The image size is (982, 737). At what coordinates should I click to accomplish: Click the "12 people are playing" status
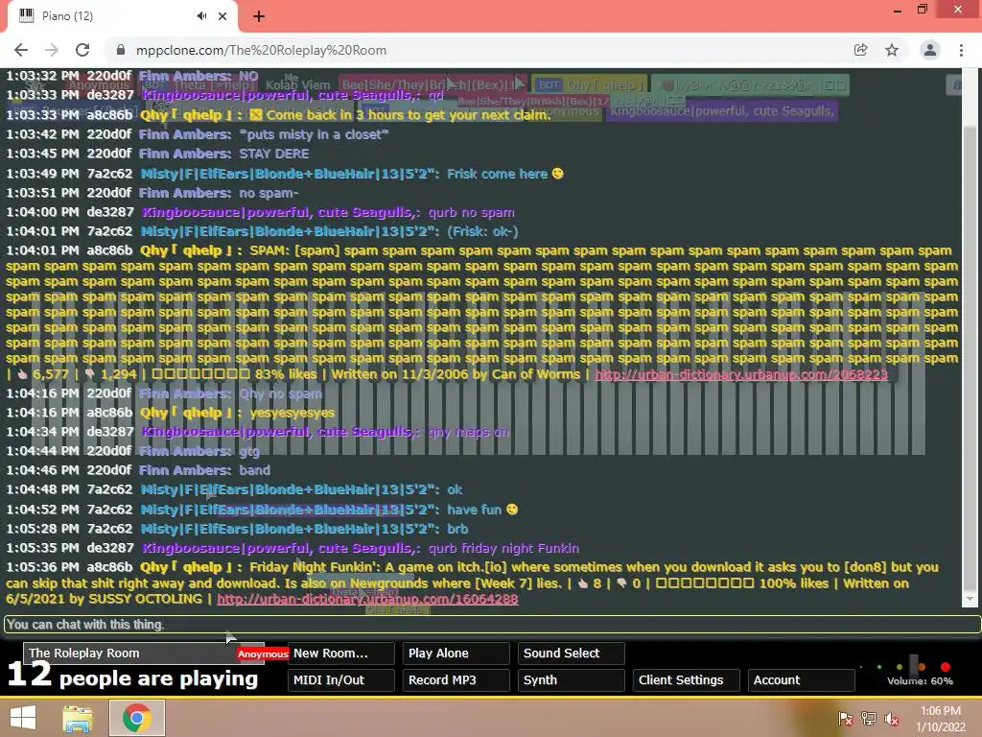pyautogui.click(x=132, y=677)
